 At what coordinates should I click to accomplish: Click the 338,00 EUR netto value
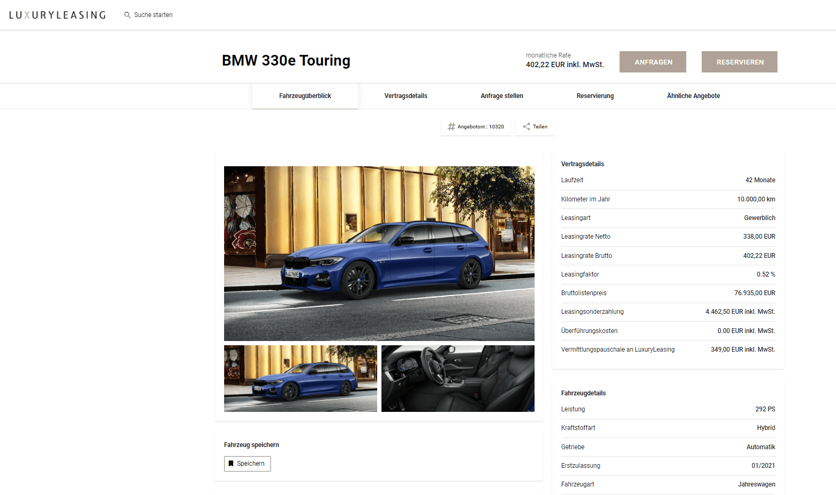759,237
